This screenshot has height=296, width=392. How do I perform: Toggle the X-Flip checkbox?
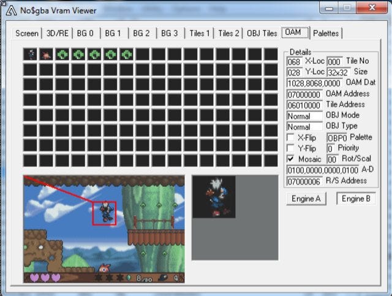click(x=290, y=137)
